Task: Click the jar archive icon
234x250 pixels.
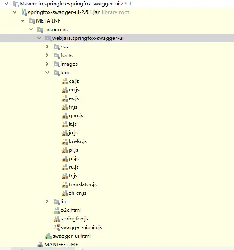Action: (24, 12)
